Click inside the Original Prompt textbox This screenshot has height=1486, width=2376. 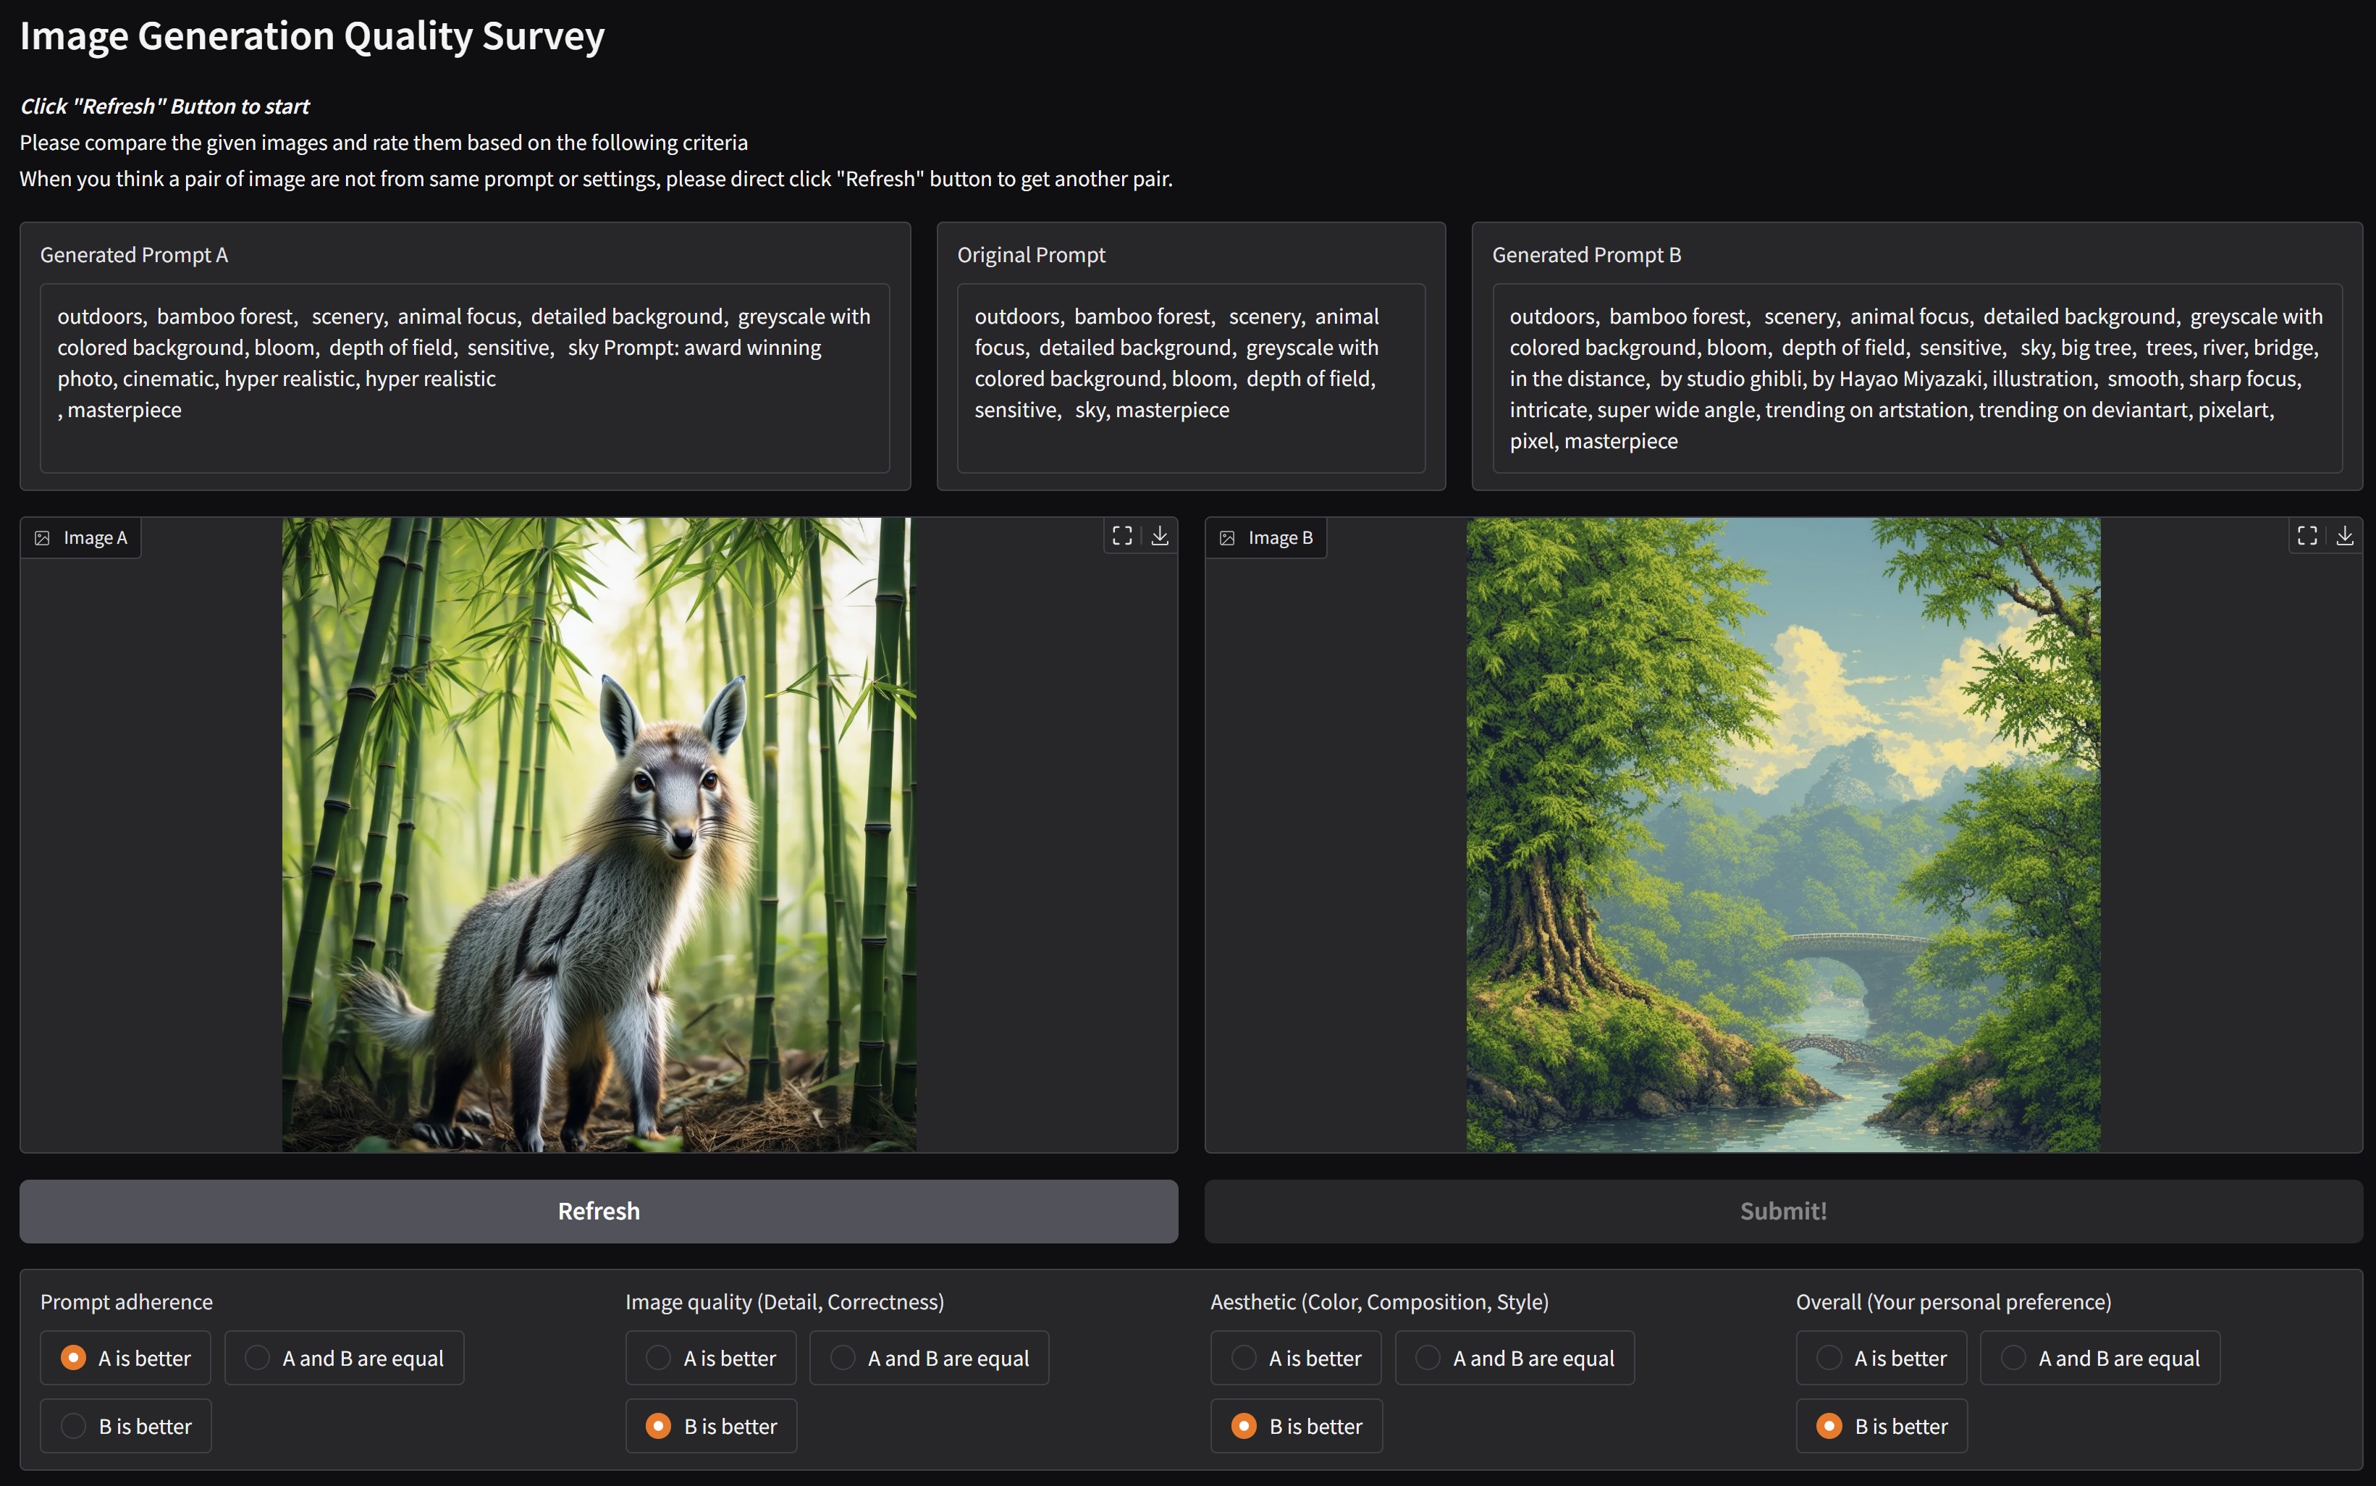point(1190,378)
